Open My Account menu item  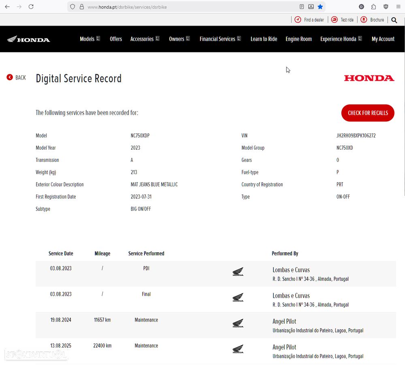(383, 39)
